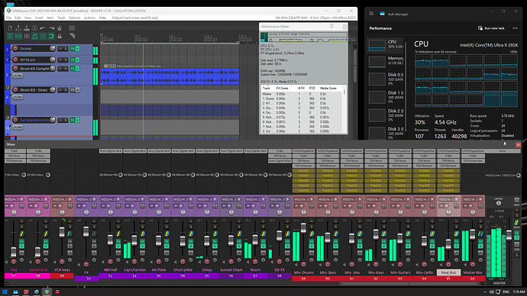The image size is (527, 296).
Task: Click pin icon in Performance Meter window
Action: 331,26
